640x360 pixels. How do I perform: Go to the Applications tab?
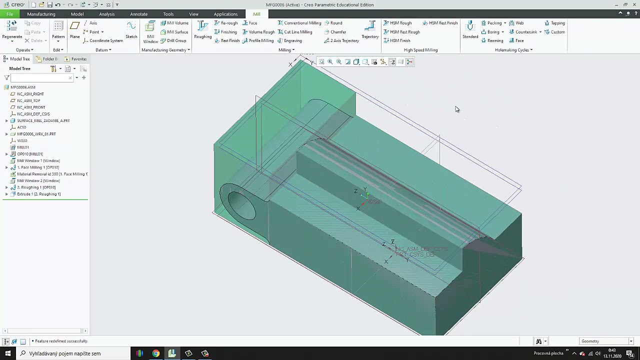point(225,14)
